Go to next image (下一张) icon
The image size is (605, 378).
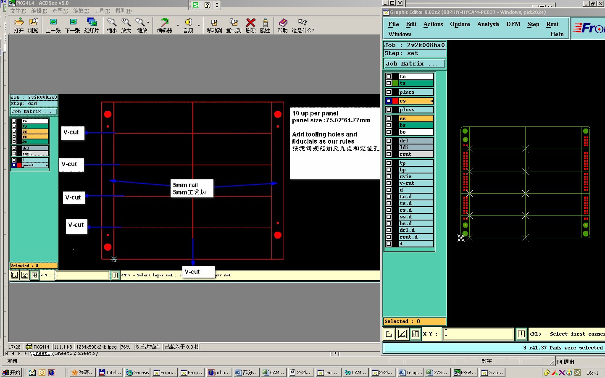[x=73, y=25]
